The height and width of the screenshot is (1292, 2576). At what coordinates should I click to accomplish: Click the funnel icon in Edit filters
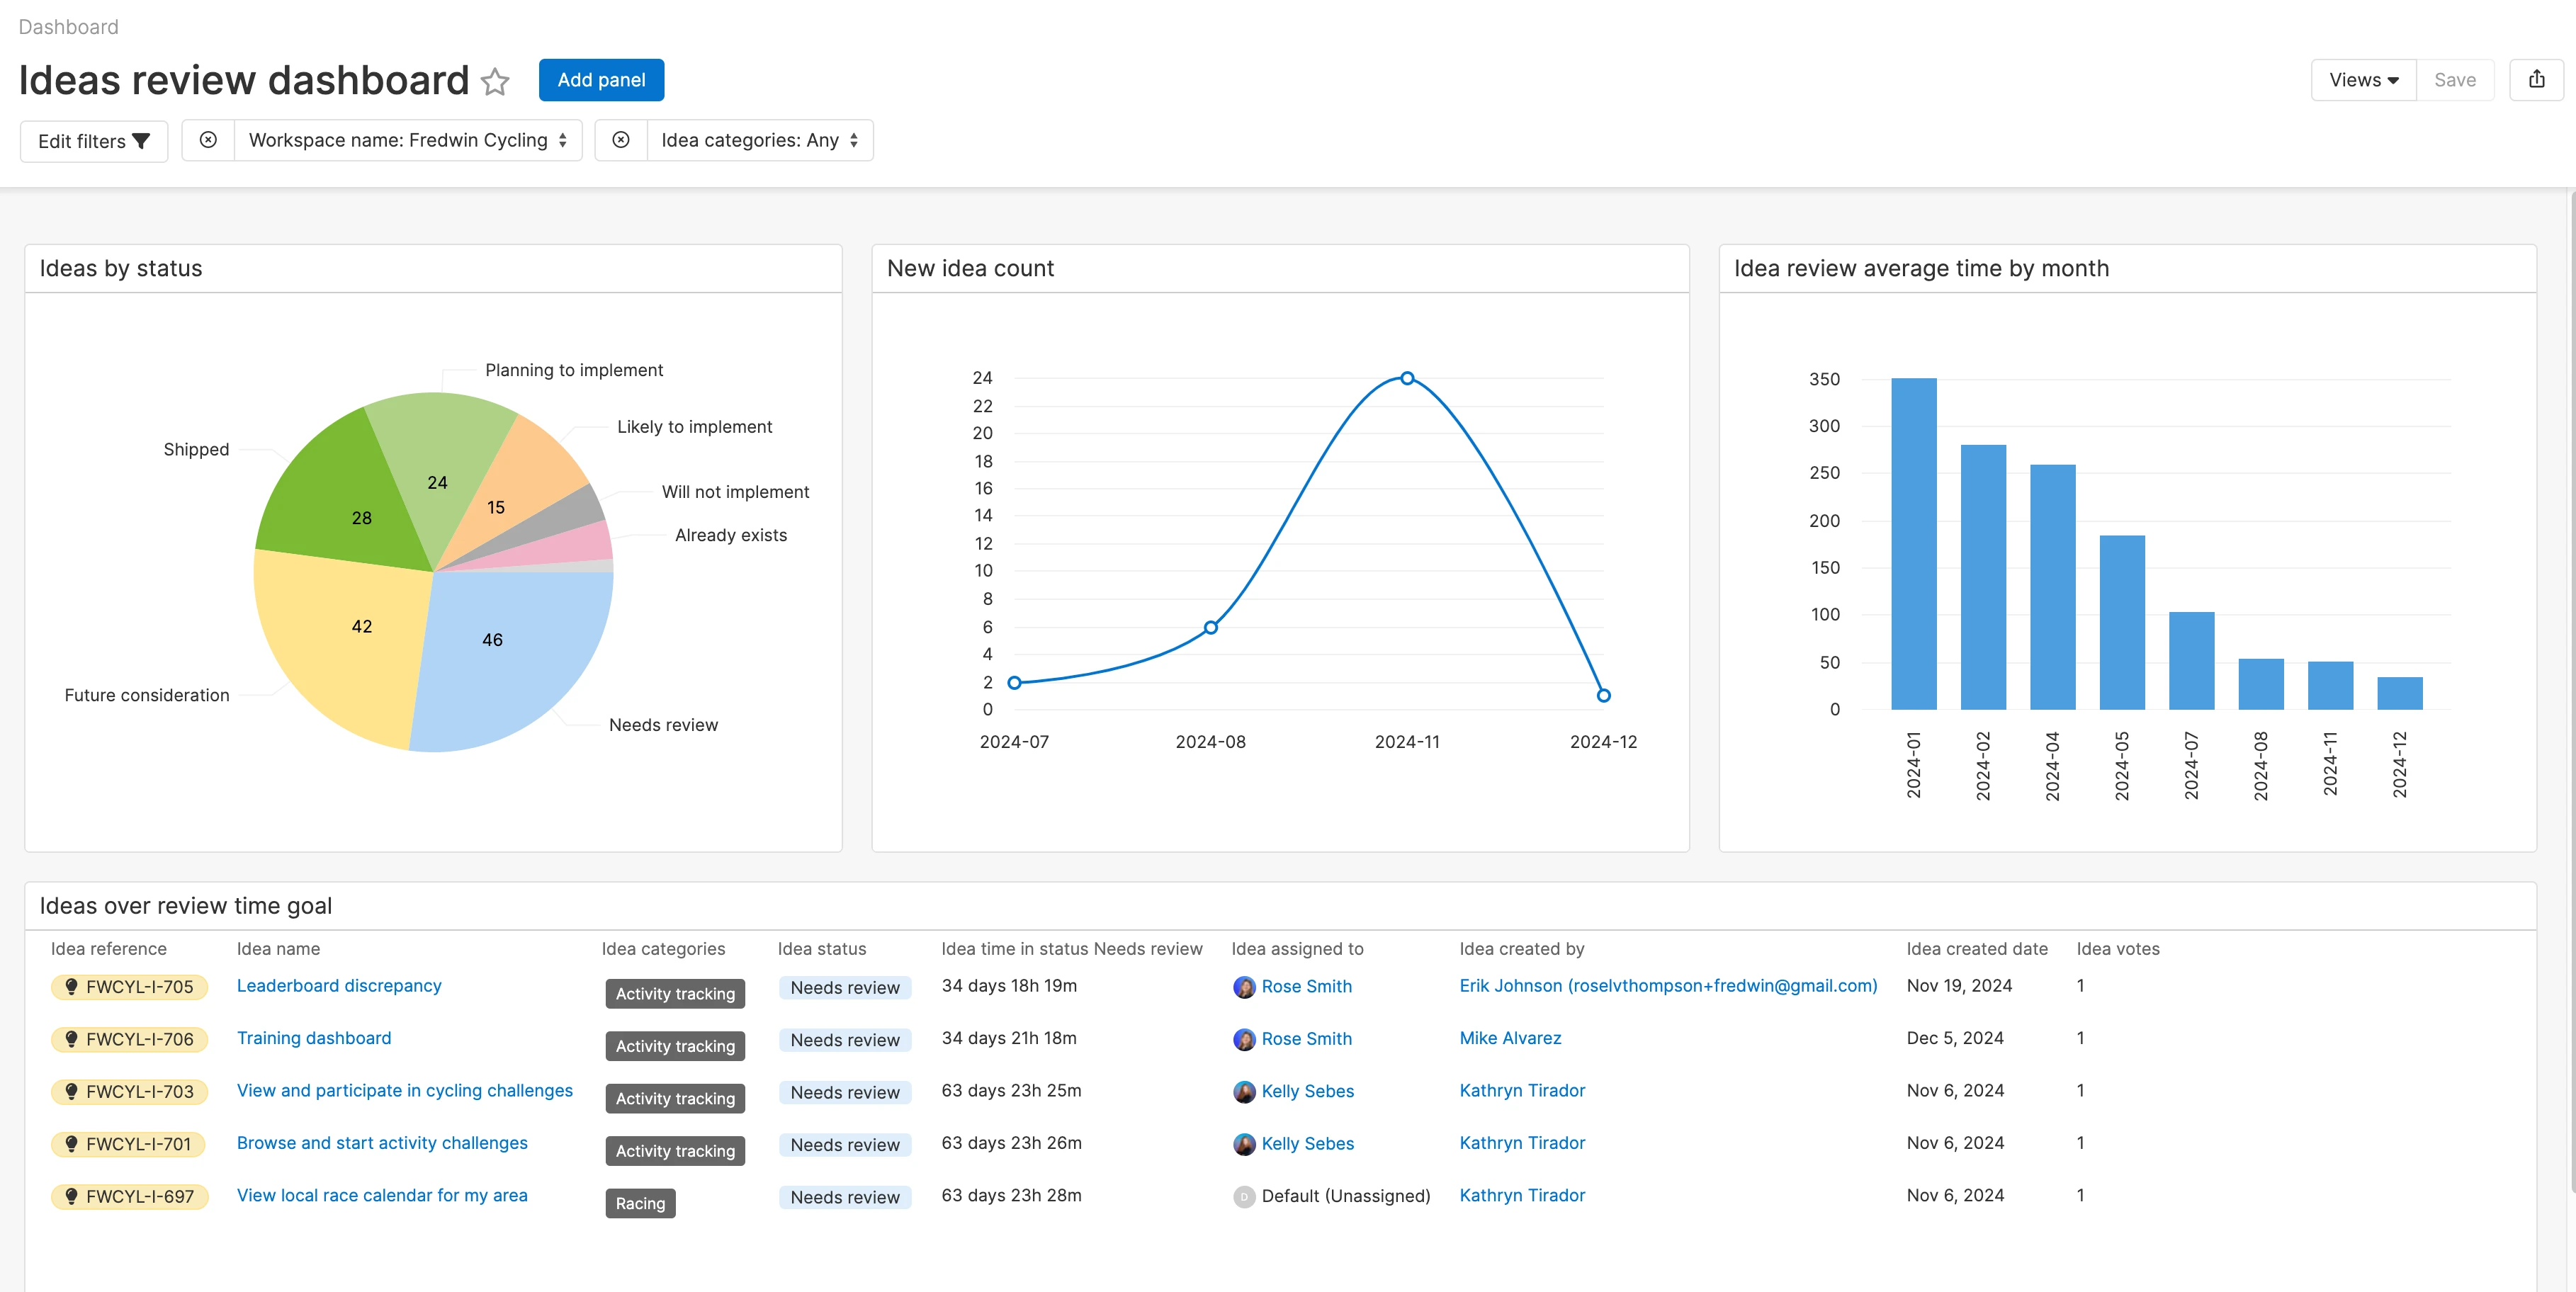coord(141,141)
